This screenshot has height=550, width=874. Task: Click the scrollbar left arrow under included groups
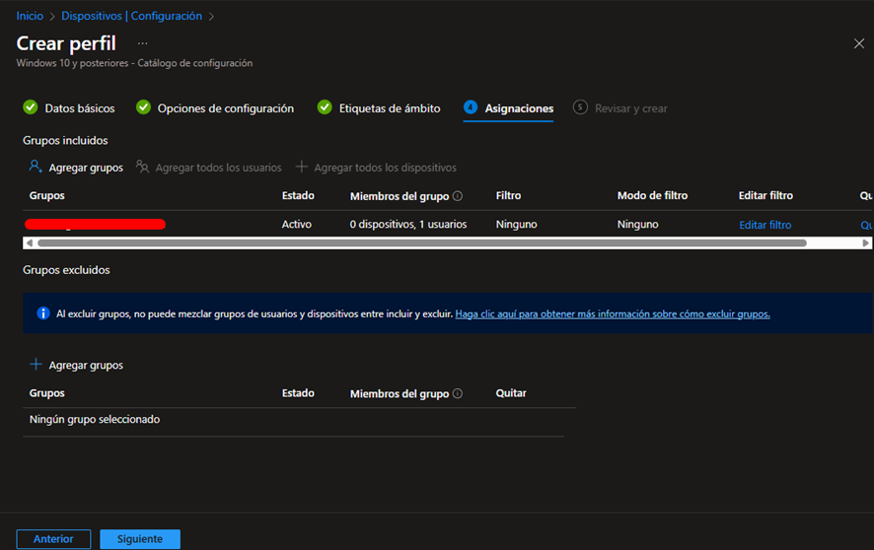[x=28, y=242]
